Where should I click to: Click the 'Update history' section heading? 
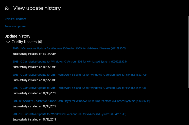click(17, 36)
